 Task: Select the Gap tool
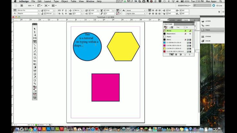point(35,38)
